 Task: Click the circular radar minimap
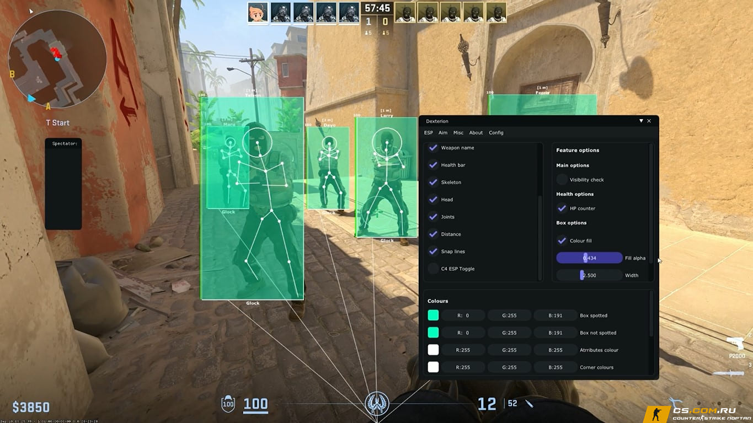pos(57,58)
